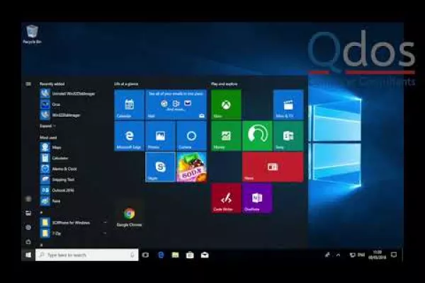
Task: Click the Start menu hamburger button
Action: point(28,83)
